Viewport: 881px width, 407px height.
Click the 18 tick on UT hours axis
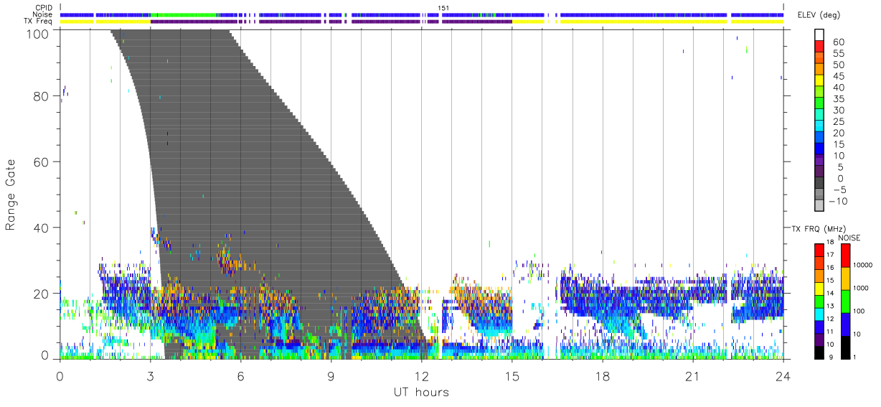602,375
